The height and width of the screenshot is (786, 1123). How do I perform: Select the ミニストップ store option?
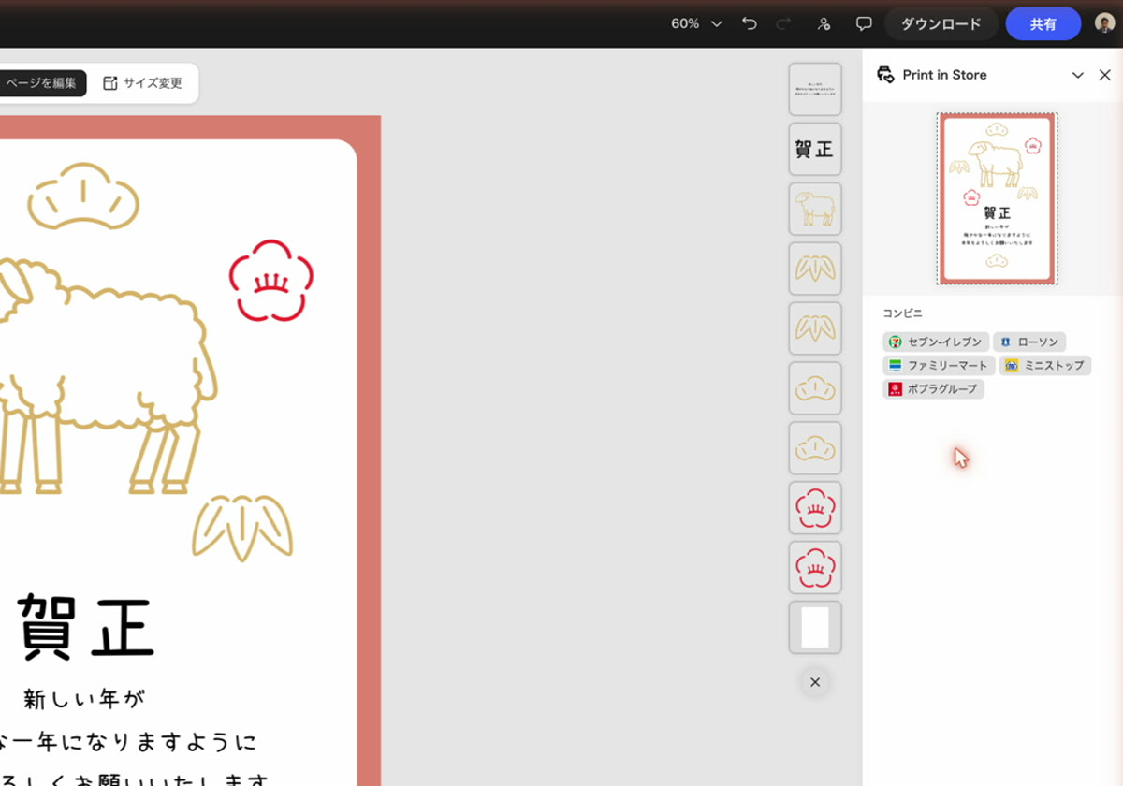pos(1044,366)
